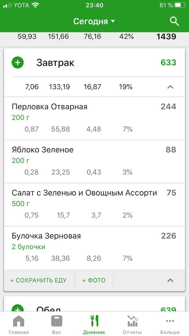Tap the battery indicator in status bar
Viewport: 189px width, 336px height.
[179, 4]
